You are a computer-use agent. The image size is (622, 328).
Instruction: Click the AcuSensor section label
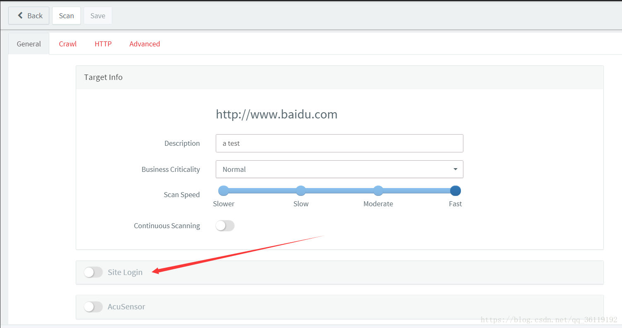click(126, 307)
